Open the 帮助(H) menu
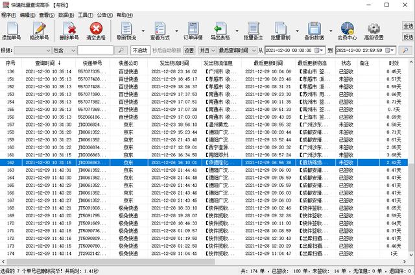 click(x=124, y=15)
